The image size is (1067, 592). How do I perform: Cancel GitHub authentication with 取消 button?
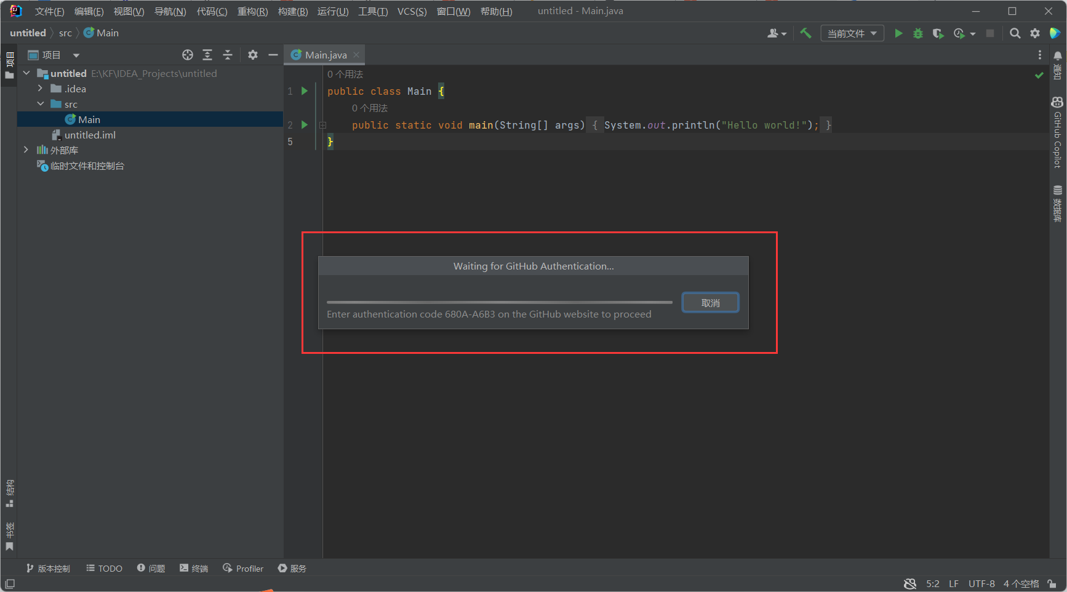click(x=710, y=303)
